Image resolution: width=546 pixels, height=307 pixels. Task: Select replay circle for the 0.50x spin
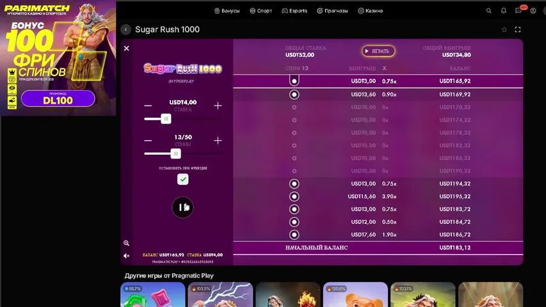click(294, 222)
